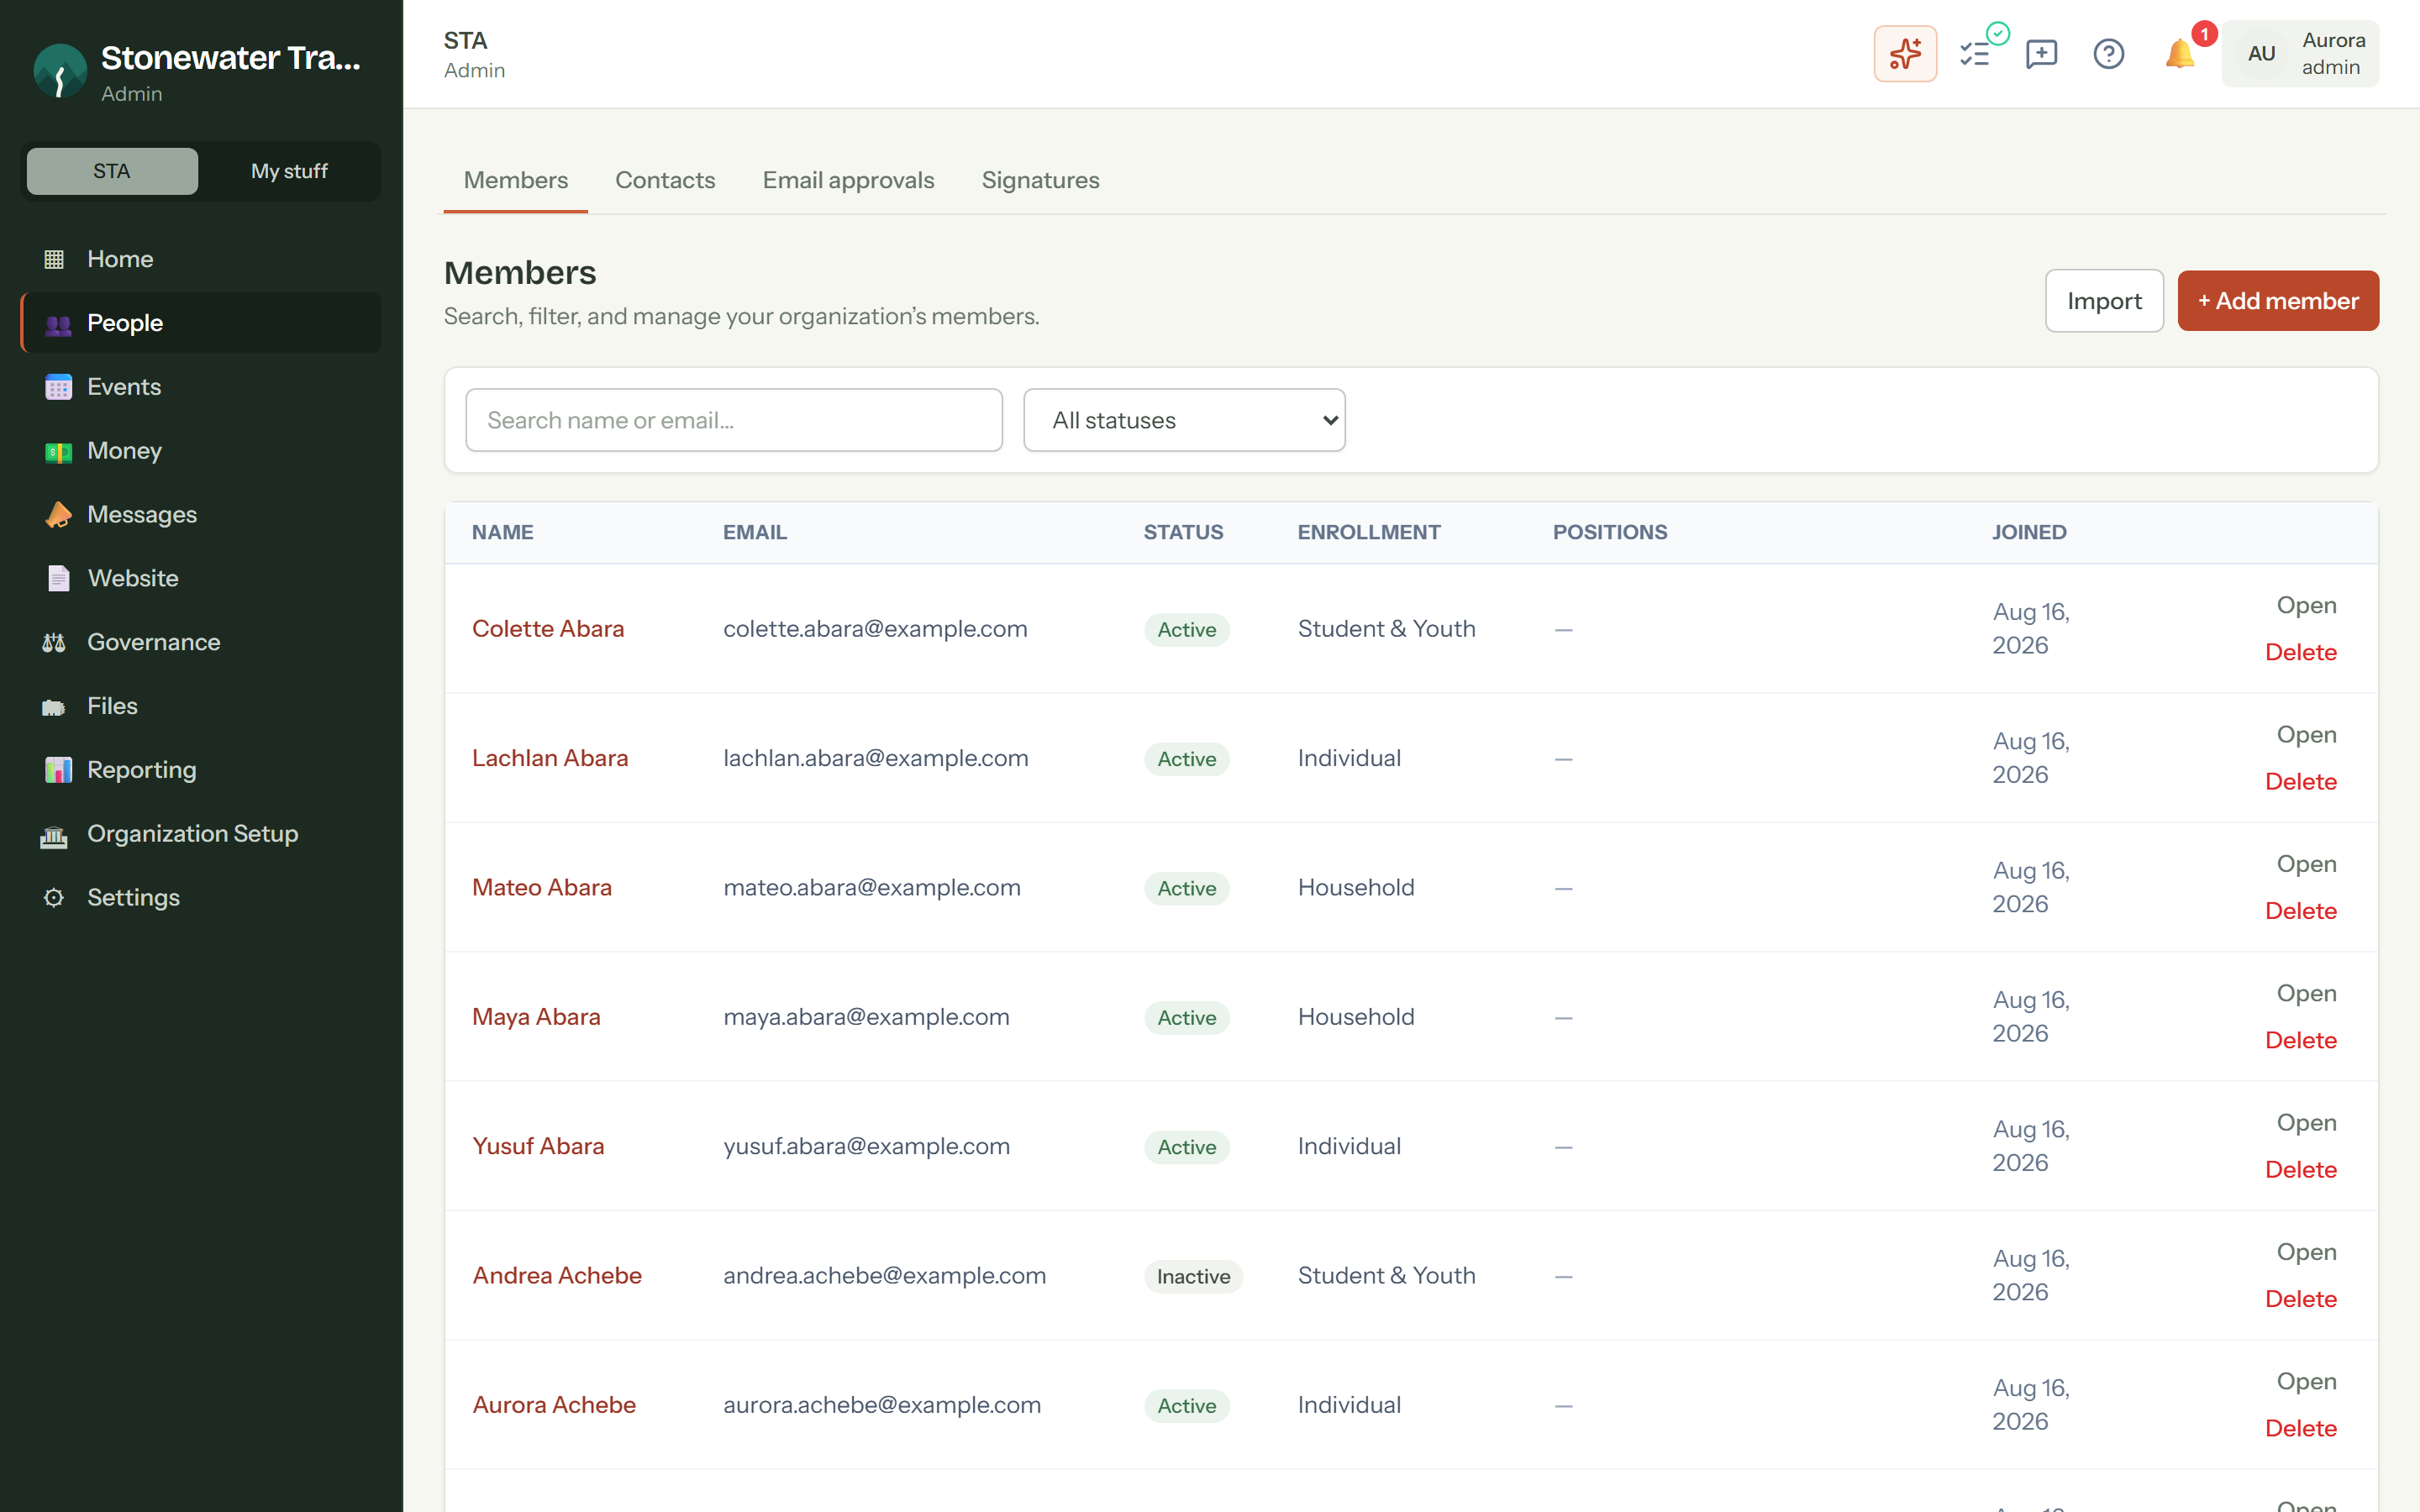
Task: Switch to the STA workspace toggle
Action: 112,171
